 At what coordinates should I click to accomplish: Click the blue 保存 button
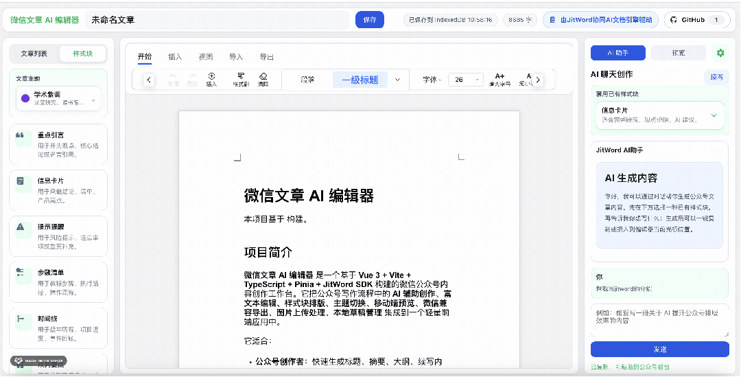(x=370, y=20)
